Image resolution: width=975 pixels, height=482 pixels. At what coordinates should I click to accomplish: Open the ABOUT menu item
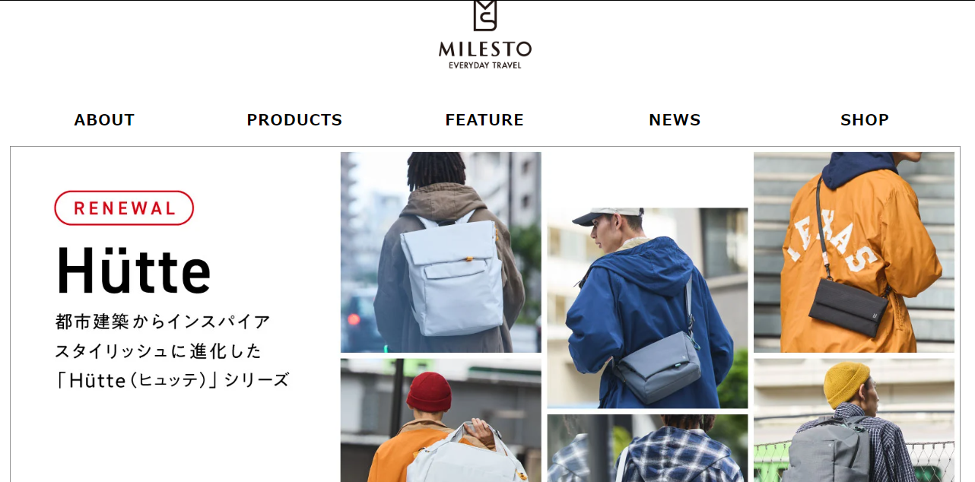104,120
